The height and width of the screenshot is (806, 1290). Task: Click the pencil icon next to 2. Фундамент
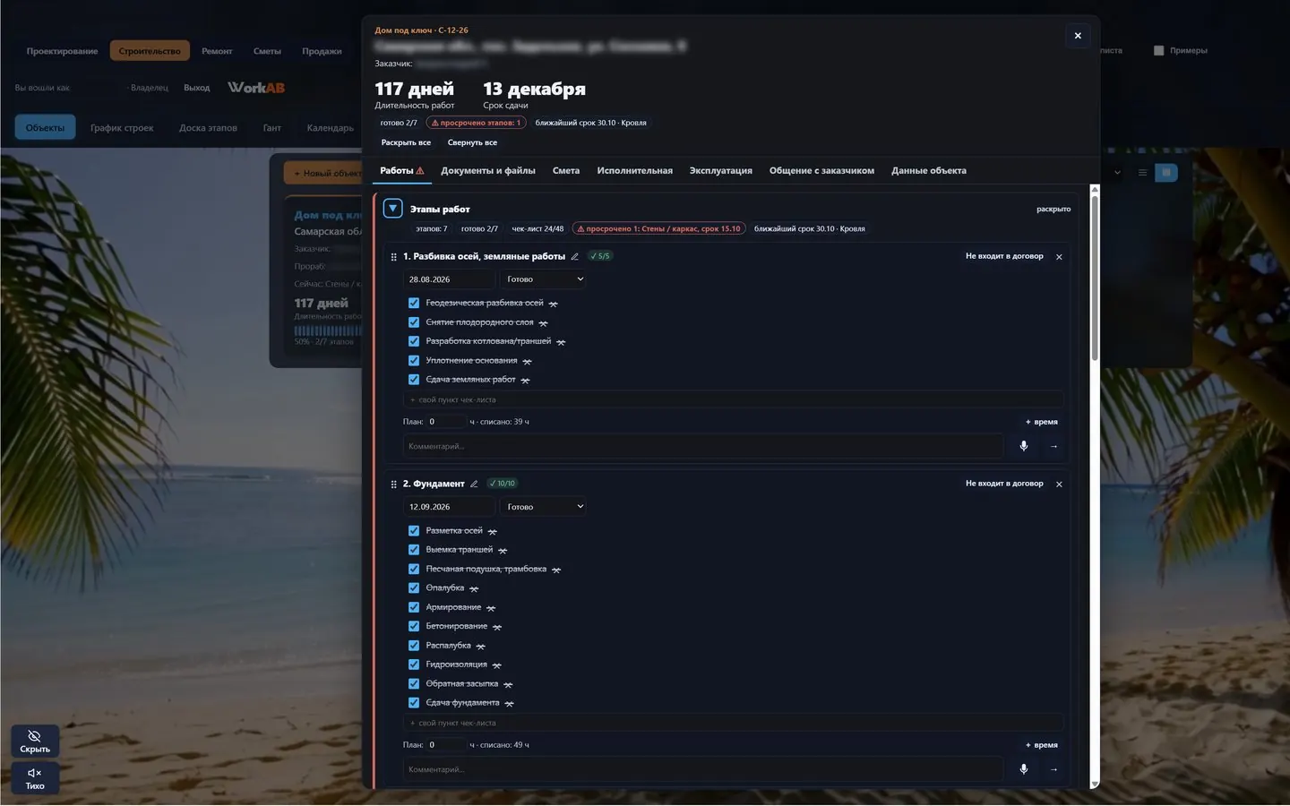474,484
